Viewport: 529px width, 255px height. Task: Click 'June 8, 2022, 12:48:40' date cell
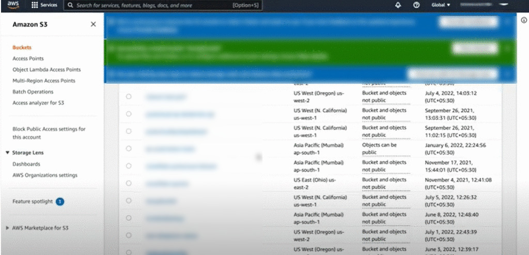(x=452, y=218)
